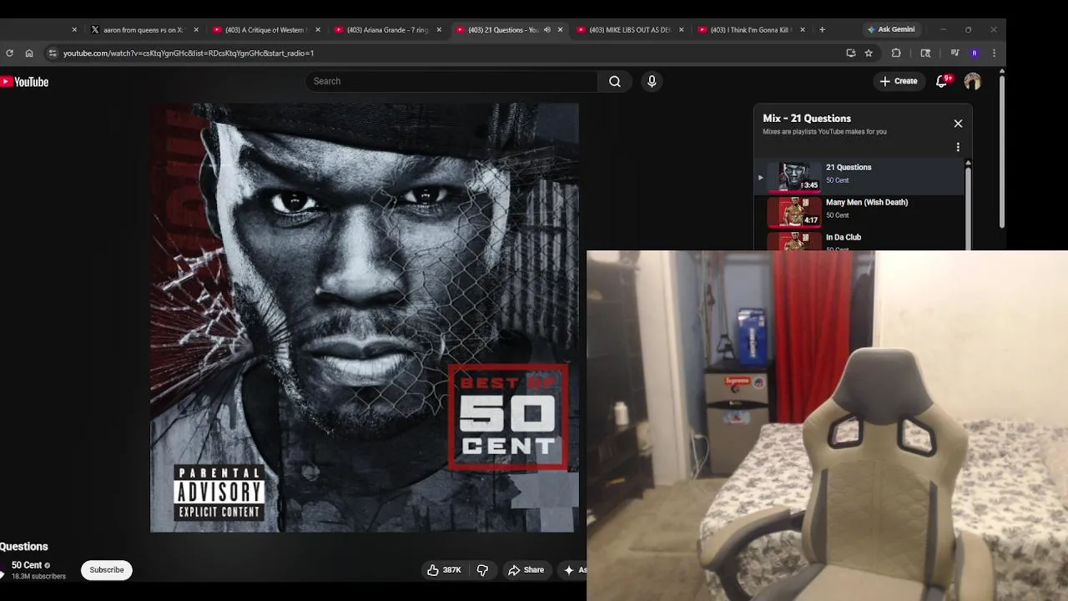The width and height of the screenshot is (1068, 601).
Task: Select In Da Club in the mix list
Action: click(859, 240)
